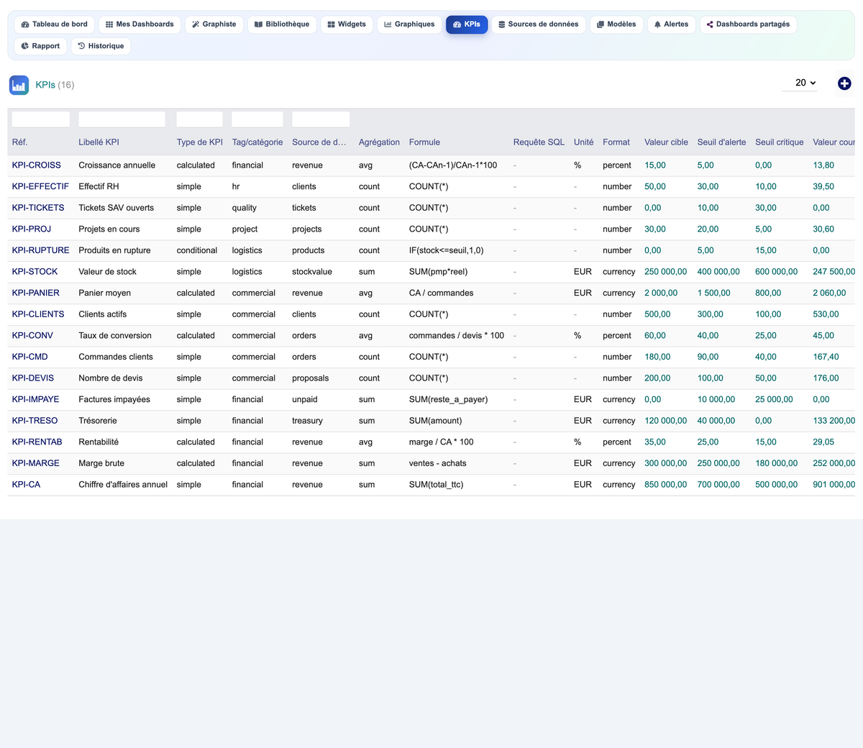The height and width of the screenshot is (748, 863).
Task: Go to the Modèles tab
Action: click(x=616, y=24)
